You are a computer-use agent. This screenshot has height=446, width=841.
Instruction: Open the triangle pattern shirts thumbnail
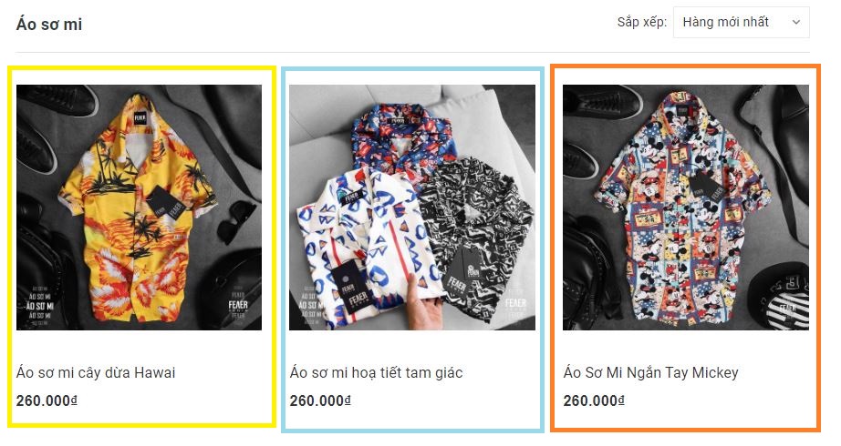click(x=412, y=208)
